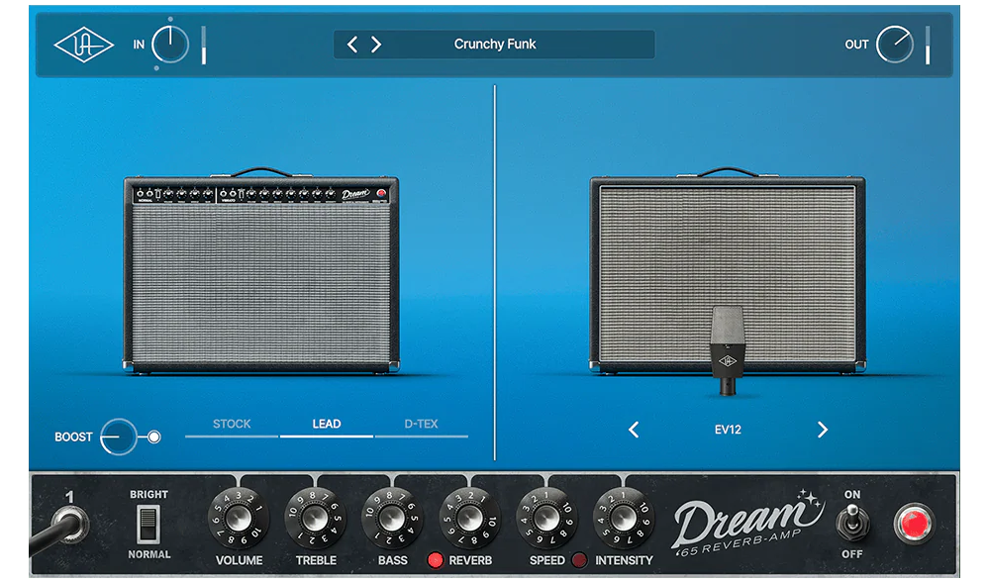The width and height of the screenshot is (988, 582).
Task: Go to the next preset arrow
Action: coord(376,45)
